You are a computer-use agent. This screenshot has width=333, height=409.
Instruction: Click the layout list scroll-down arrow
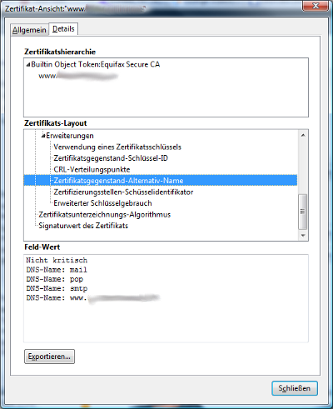303,236
